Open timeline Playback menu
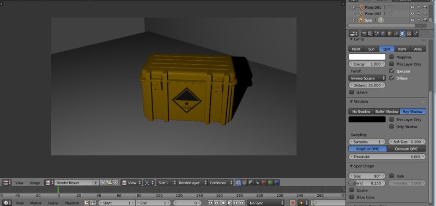This screenshot has width=436, height=206. 72,203
